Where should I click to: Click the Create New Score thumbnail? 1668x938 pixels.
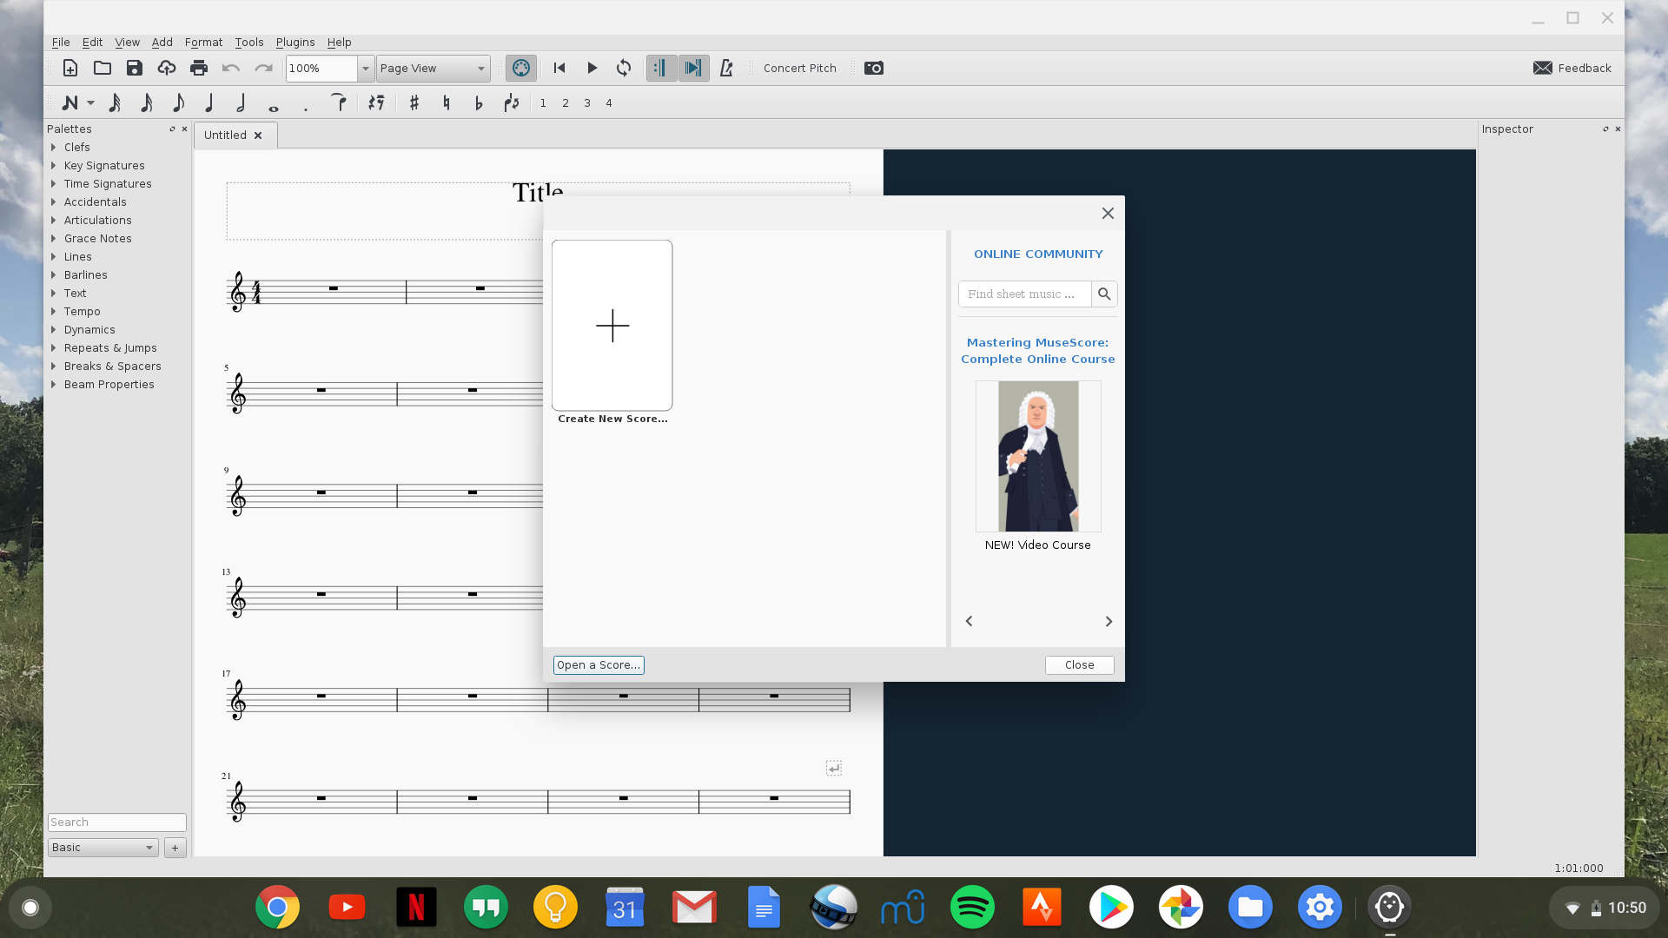pos(612,326)
